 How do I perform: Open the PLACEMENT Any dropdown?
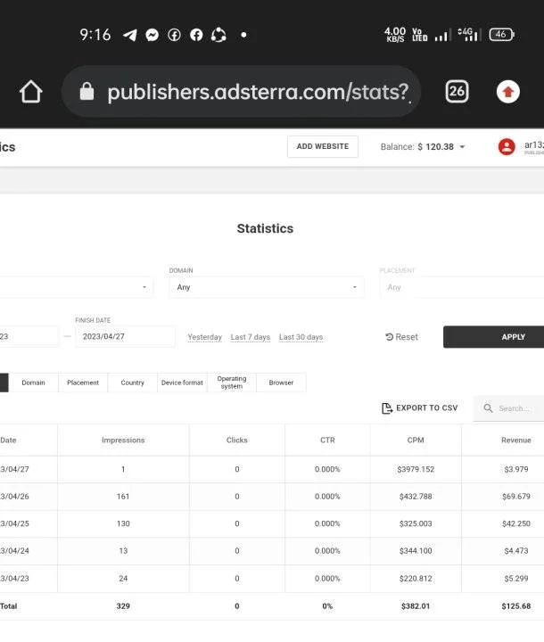pyautogui.click(x=462, y=287)
